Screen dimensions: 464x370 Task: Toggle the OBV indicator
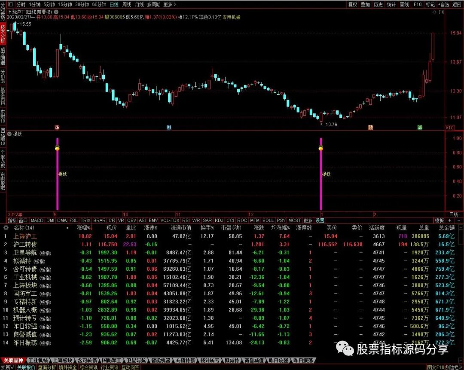(x=131, y=220)
